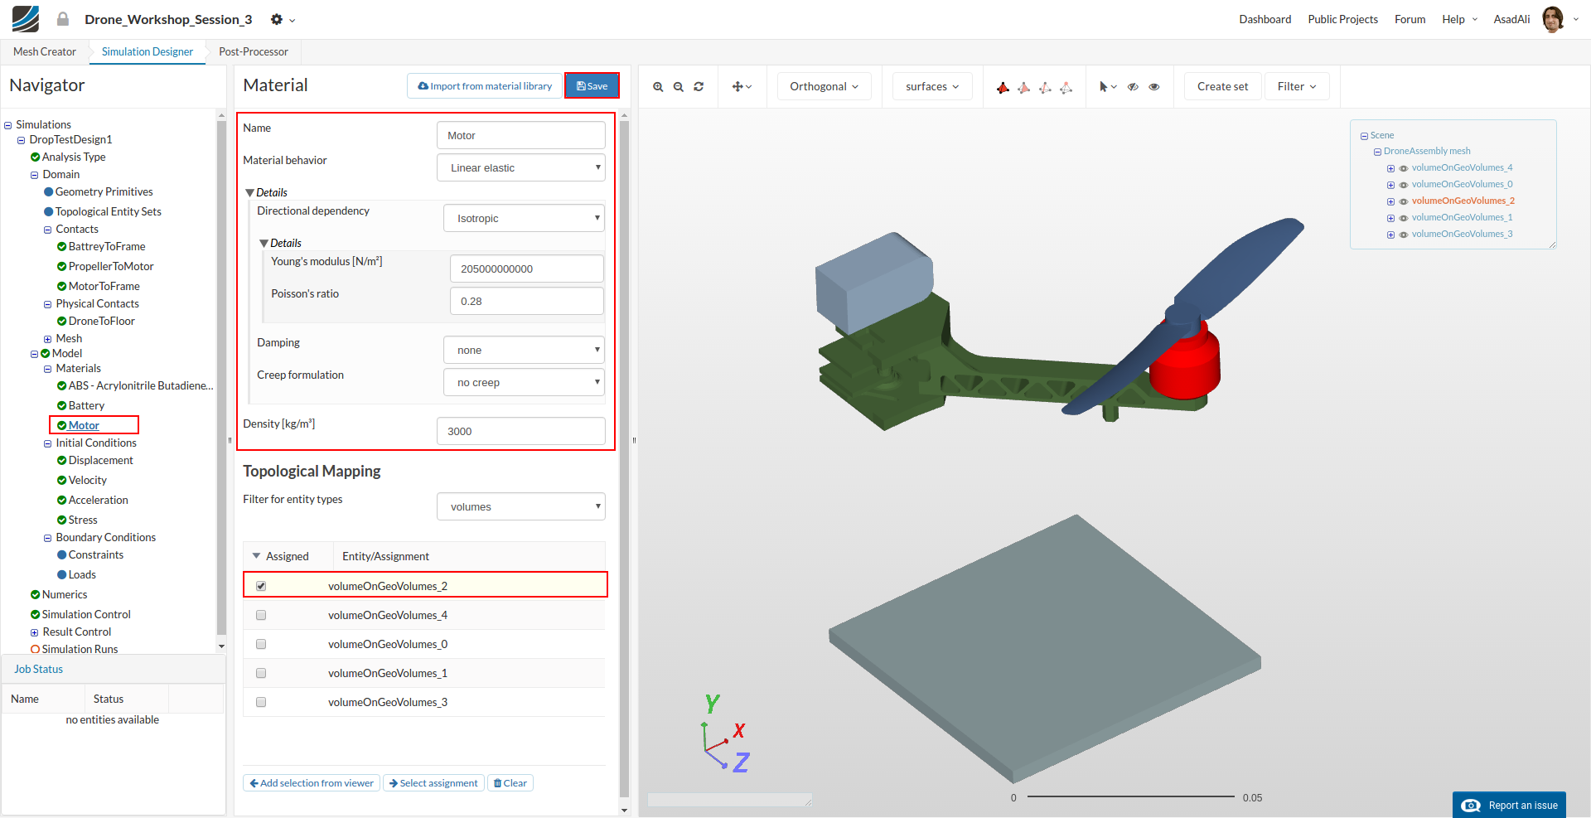Image resolution: width=1591 pixels, height=818 pixels.
Task: Click the zoom out magnifier icon
Action: 679,87
